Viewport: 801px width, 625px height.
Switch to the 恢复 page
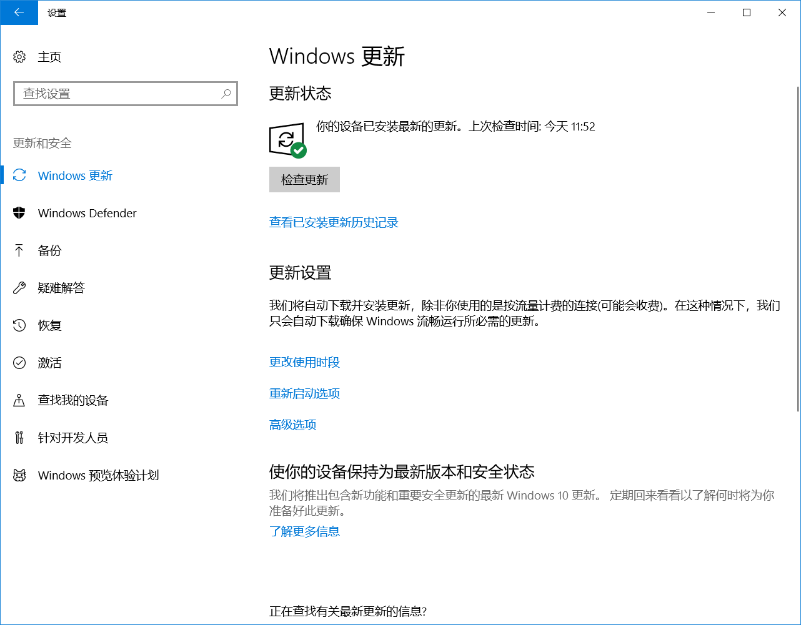pos(125,325)
